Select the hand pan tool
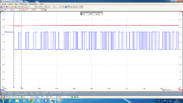This screenshot has width=183, height=103. (69, 7)
